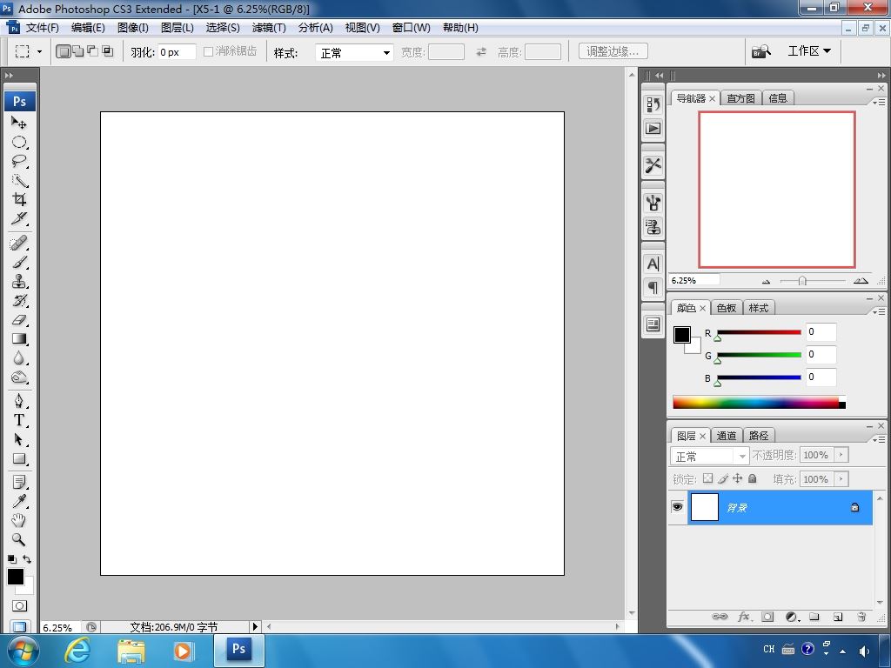The width and height of the screenshot is (891, 668).
Task: Select the Pen tool
Action: pyautogui.click(x=19, y=401)
